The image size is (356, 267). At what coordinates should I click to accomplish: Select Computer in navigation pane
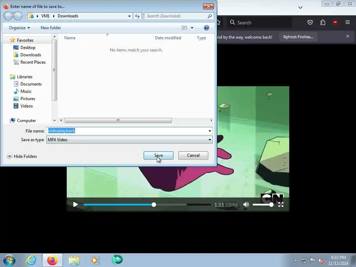pyautogui.click(x=26, y=121)
